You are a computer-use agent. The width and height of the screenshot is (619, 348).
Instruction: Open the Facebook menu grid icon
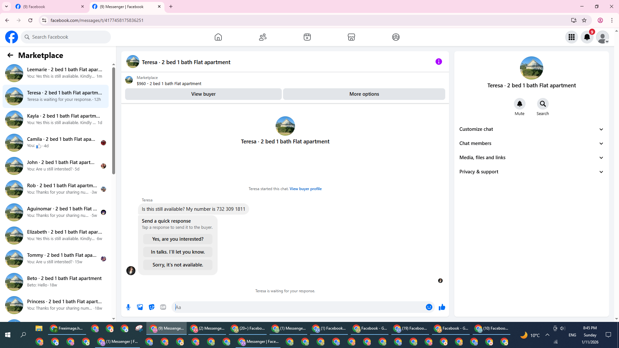572,37
